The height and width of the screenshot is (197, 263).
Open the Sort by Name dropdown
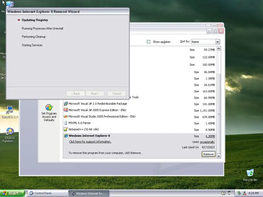click(218, 42)
